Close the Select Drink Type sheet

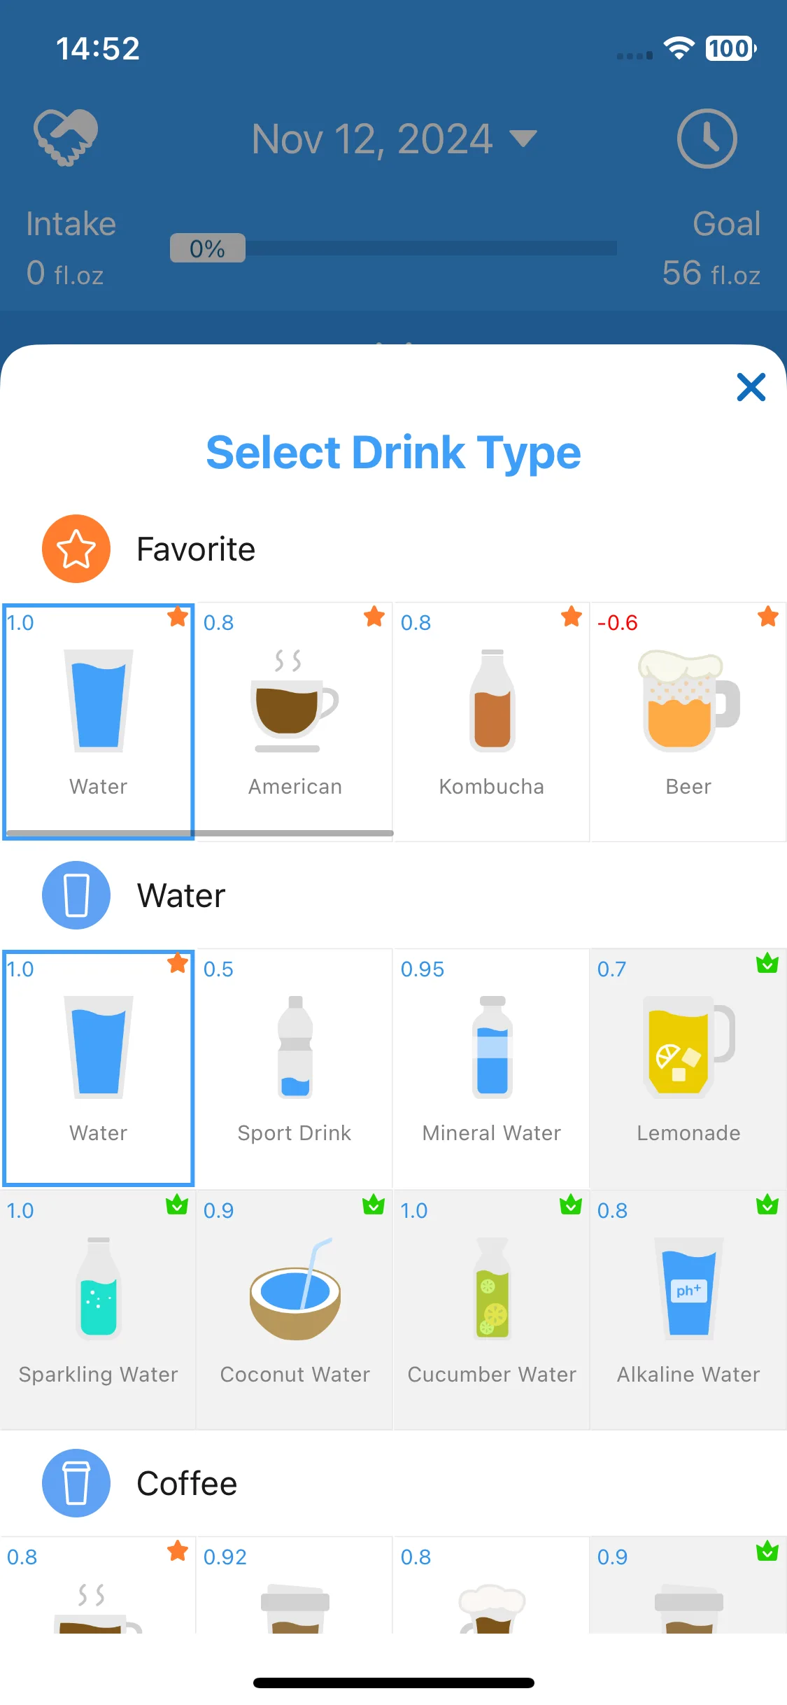pos(751,387)
